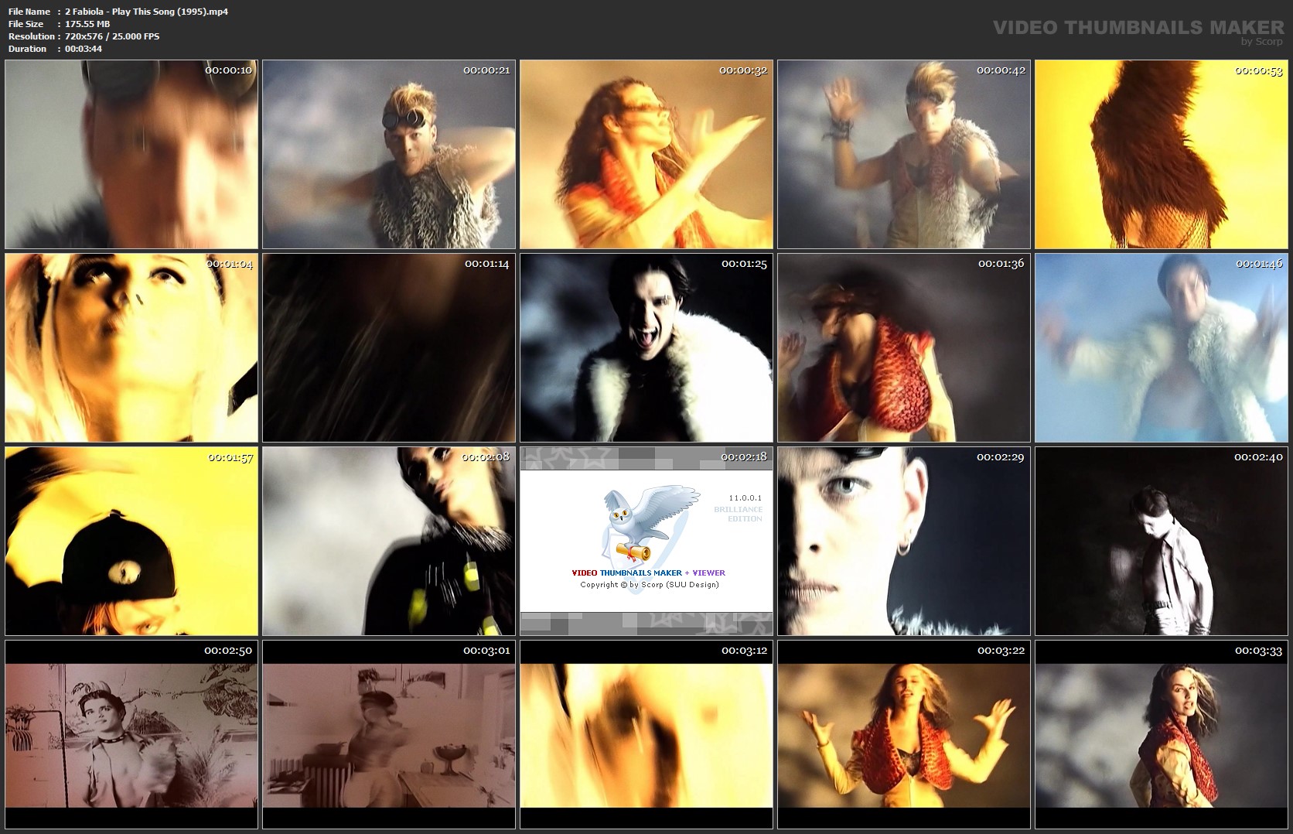
Task: Click the thumbnail timestamped 00:01:04
Action: [x=131, y=348]
